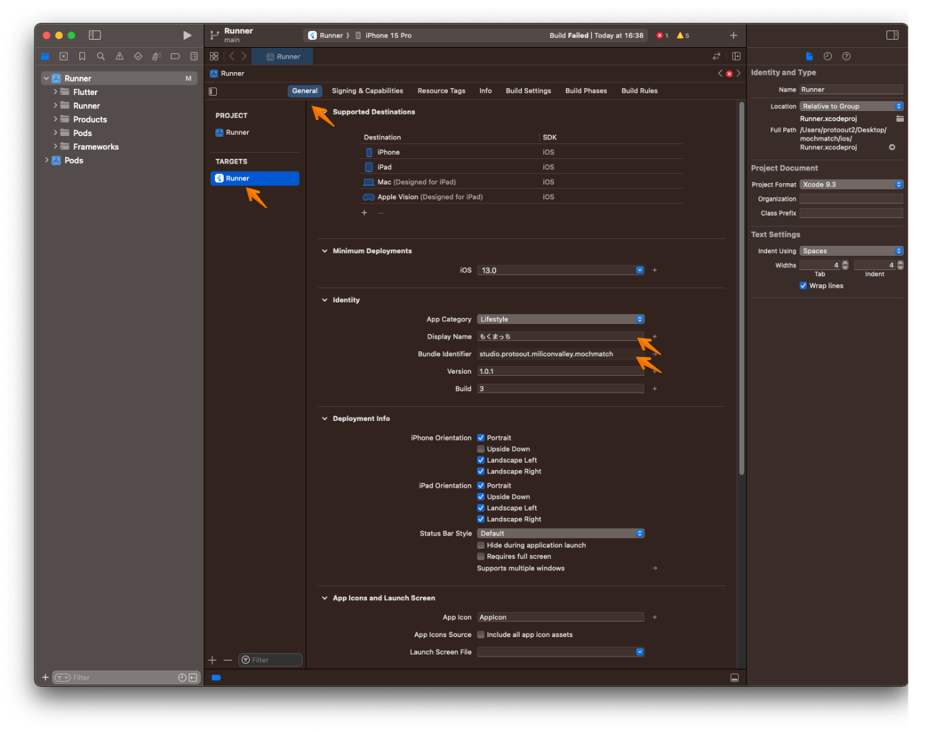Show the red error count indicator
Image resolution: width=943 pixels, height=732 pixels.
[x=663, y=36]
